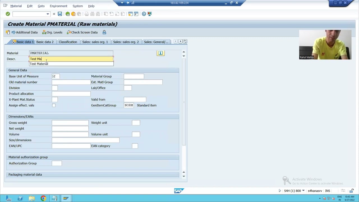Click the Find binoculars icon
Screen dimensions: 359x202
click(x=92, y=14)
